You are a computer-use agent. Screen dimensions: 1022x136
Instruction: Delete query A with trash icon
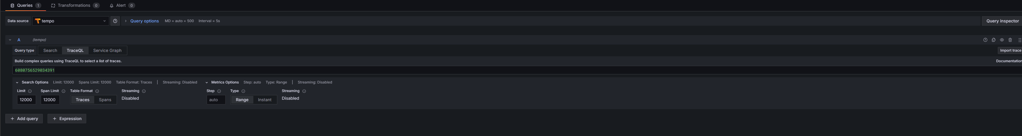click(x=1010, y=40)
